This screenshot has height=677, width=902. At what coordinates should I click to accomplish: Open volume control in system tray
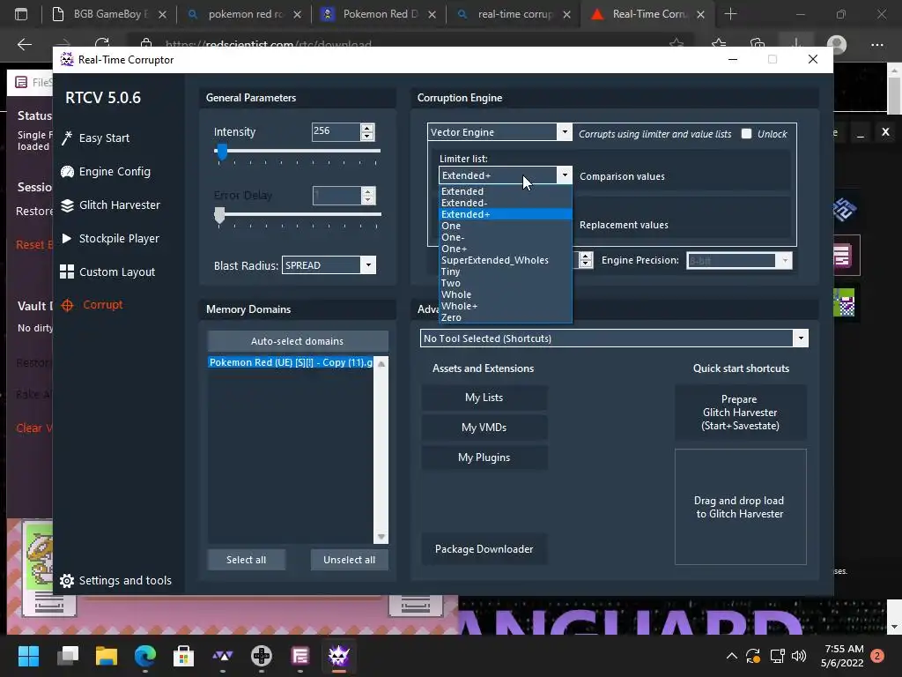click(798, 656)
